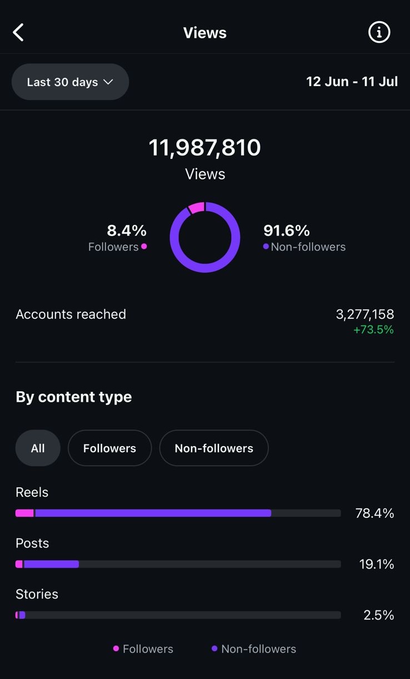Click the Posts progress bar

point(178,564)
